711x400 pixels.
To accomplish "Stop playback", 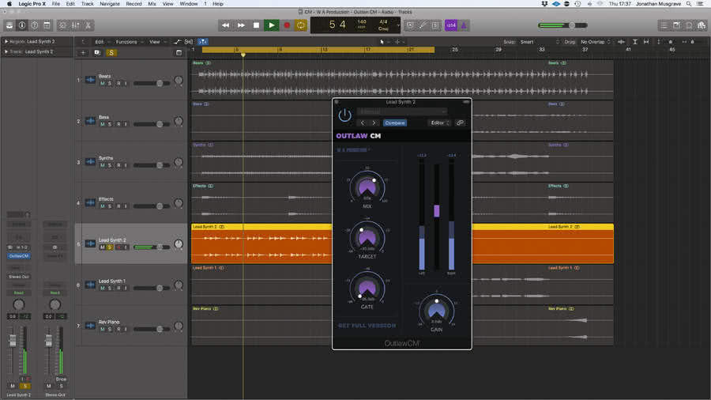I will 256,25.
